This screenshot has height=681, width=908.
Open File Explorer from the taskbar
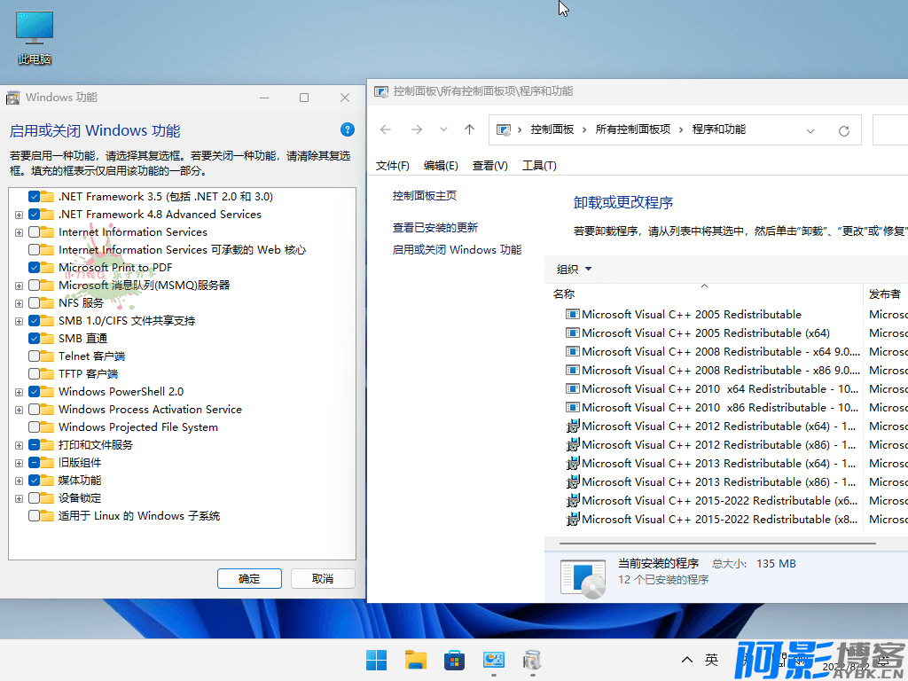tap(416, 660)
